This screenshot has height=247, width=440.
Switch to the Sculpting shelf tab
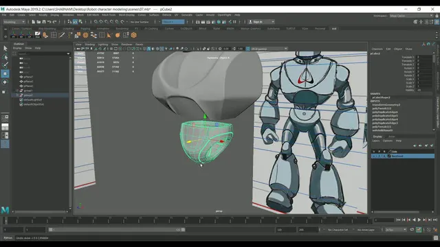(x=68, y=29)
